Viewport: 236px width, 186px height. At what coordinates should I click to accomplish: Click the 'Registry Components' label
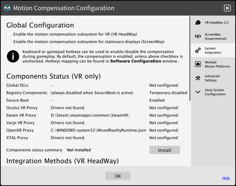27,93
